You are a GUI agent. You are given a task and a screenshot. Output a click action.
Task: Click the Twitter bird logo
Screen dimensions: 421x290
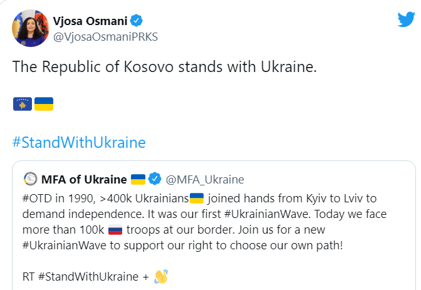406,19
